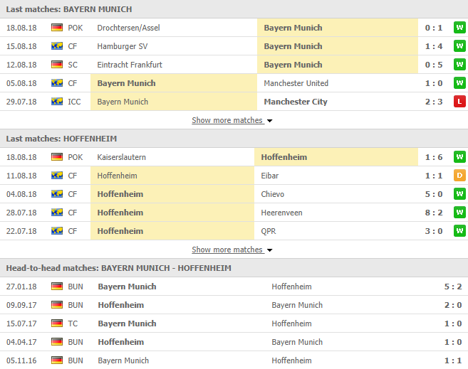Open the 09.09.17 Hoffenheim vs Bayern Munich row

coord(234,305)
